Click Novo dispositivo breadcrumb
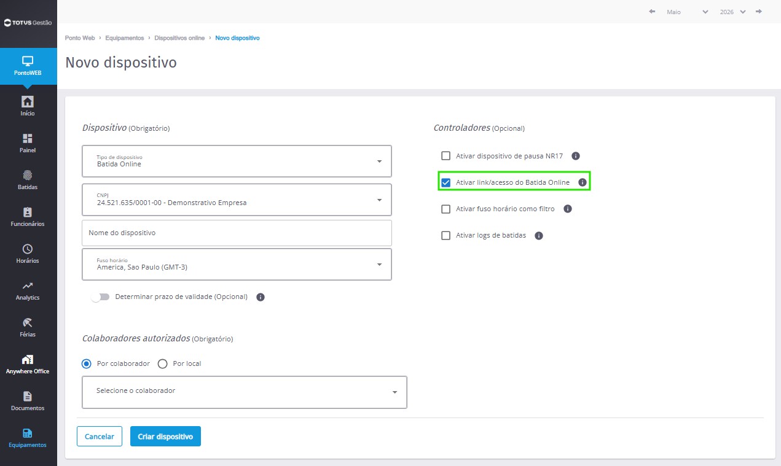 (x=237, y=38)
